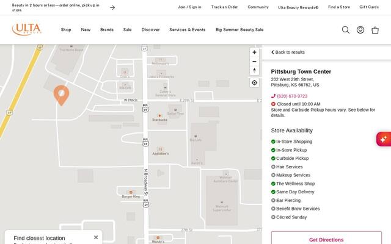Image resolution: width=391 pixels, height=244 pixels.
Task: Click the N Broadway St map label
Action: 146,182
